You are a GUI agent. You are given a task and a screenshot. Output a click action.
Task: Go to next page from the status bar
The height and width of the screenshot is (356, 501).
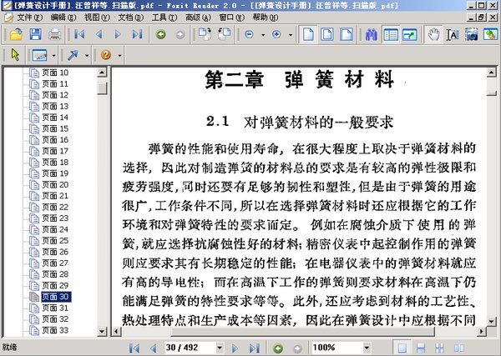[235, 348]
